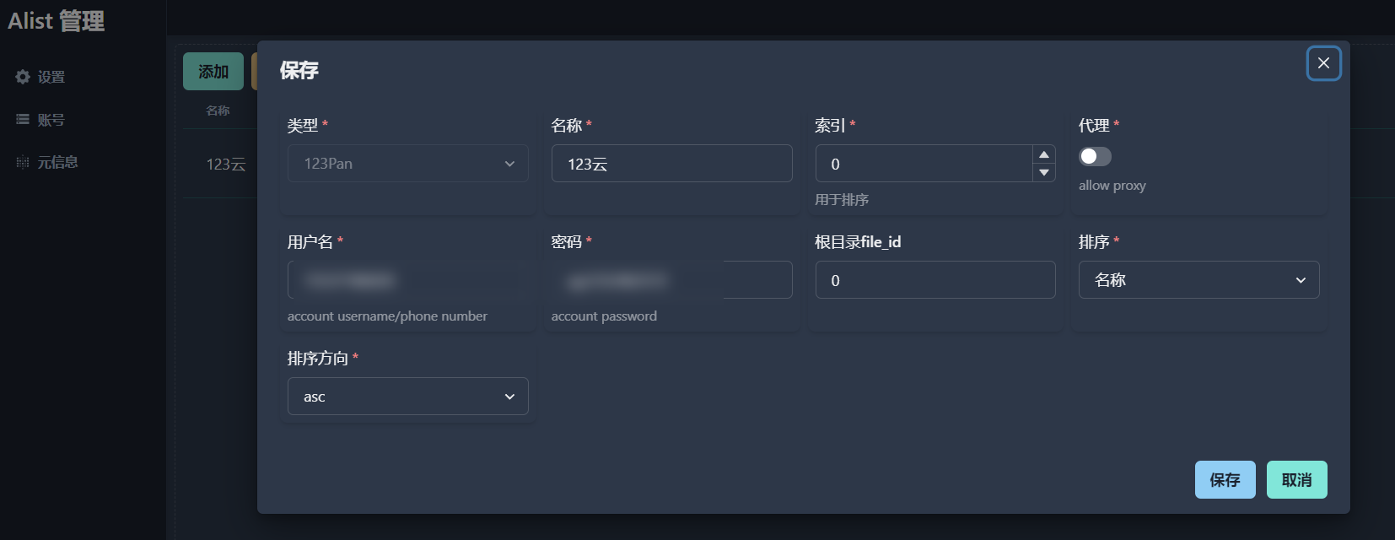The image size is (1395, 540).
Task: Click the settings gear icon in sidebar
Action: pyautogui.click(x=23, y=77)
